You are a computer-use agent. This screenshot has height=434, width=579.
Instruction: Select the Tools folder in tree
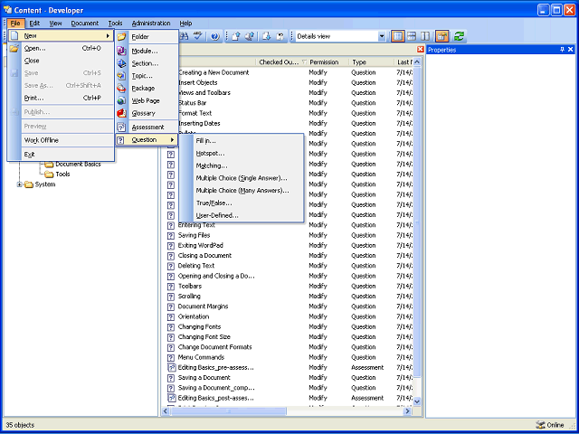tap(57, 175)
